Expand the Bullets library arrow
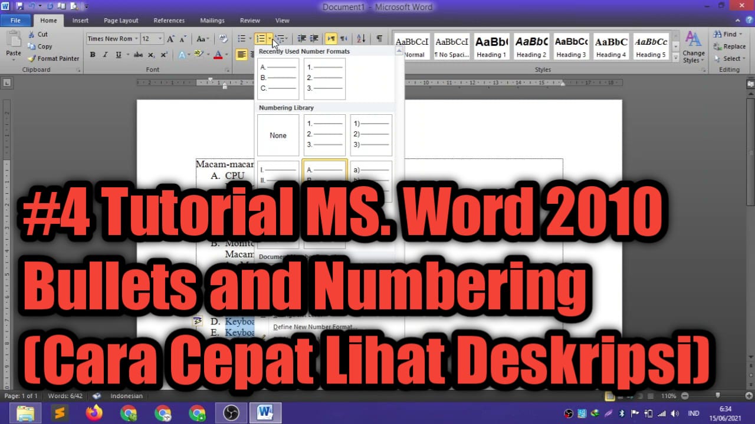Image resolution: width=755 pixels, height=424 pixels. [250, 39]
